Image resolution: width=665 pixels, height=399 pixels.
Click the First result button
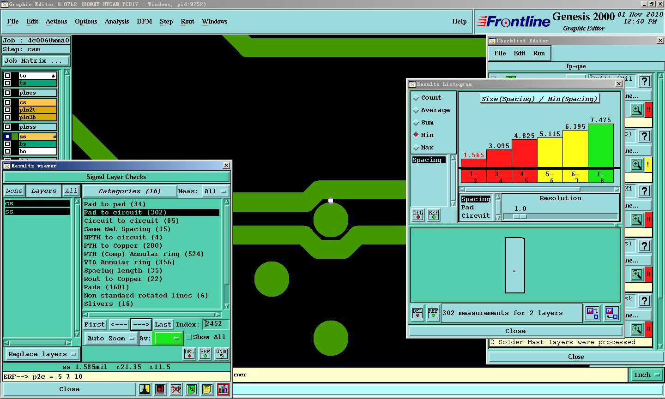tap(95, 325)
